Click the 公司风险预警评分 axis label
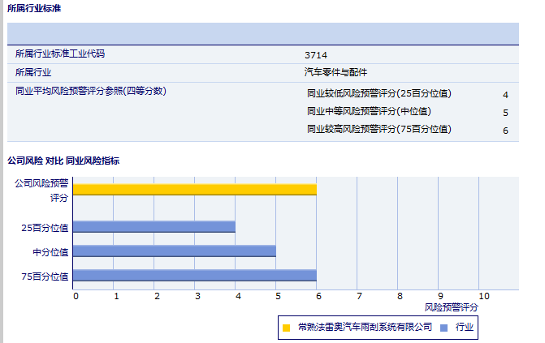 (x=41, y=191)
